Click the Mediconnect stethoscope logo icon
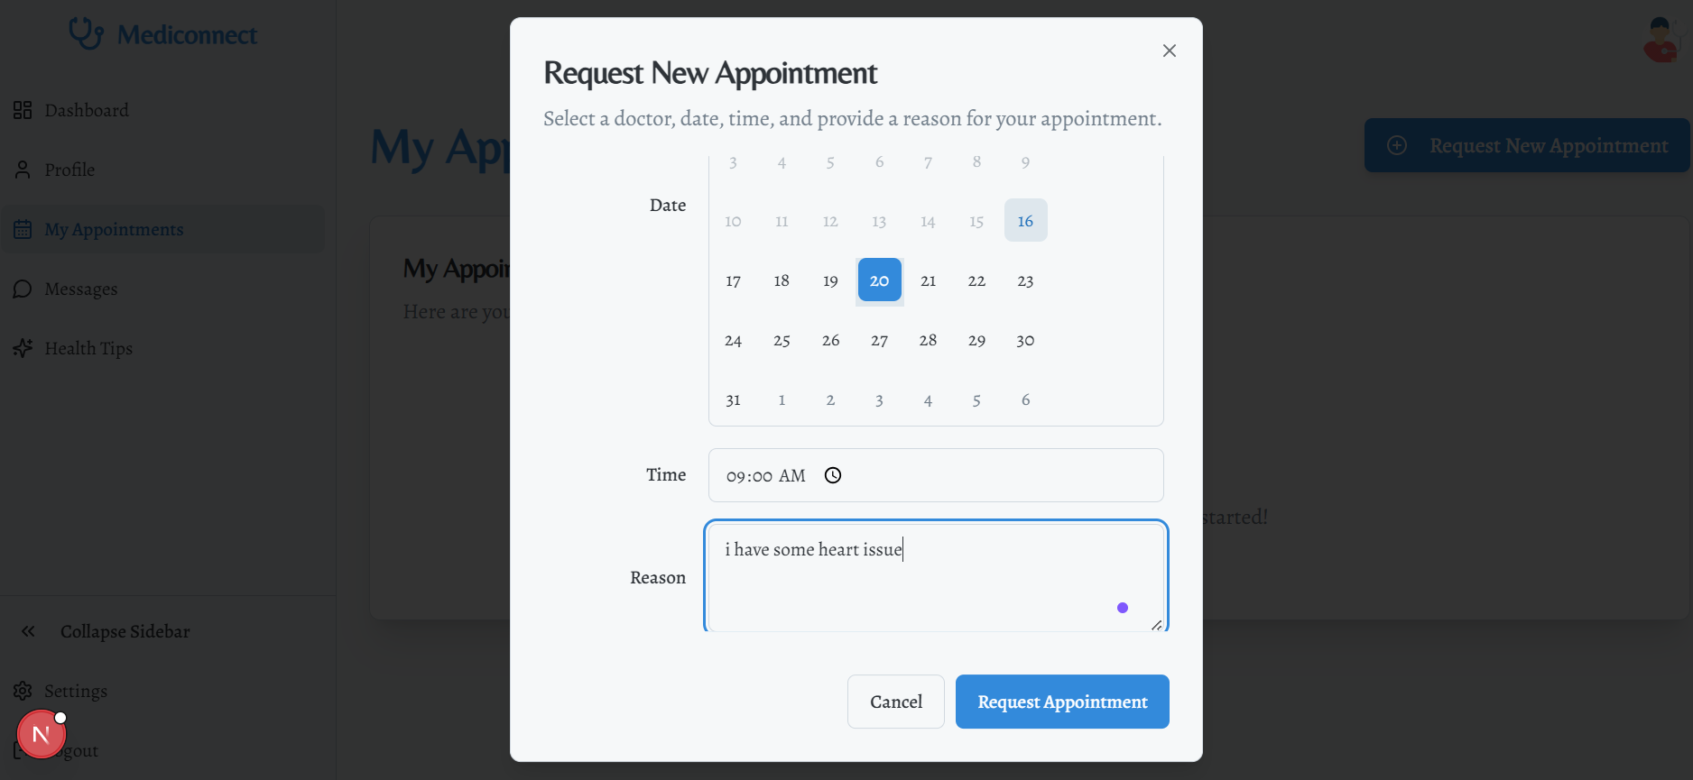This screenshot has height=780, width=1693. (87, 34)
